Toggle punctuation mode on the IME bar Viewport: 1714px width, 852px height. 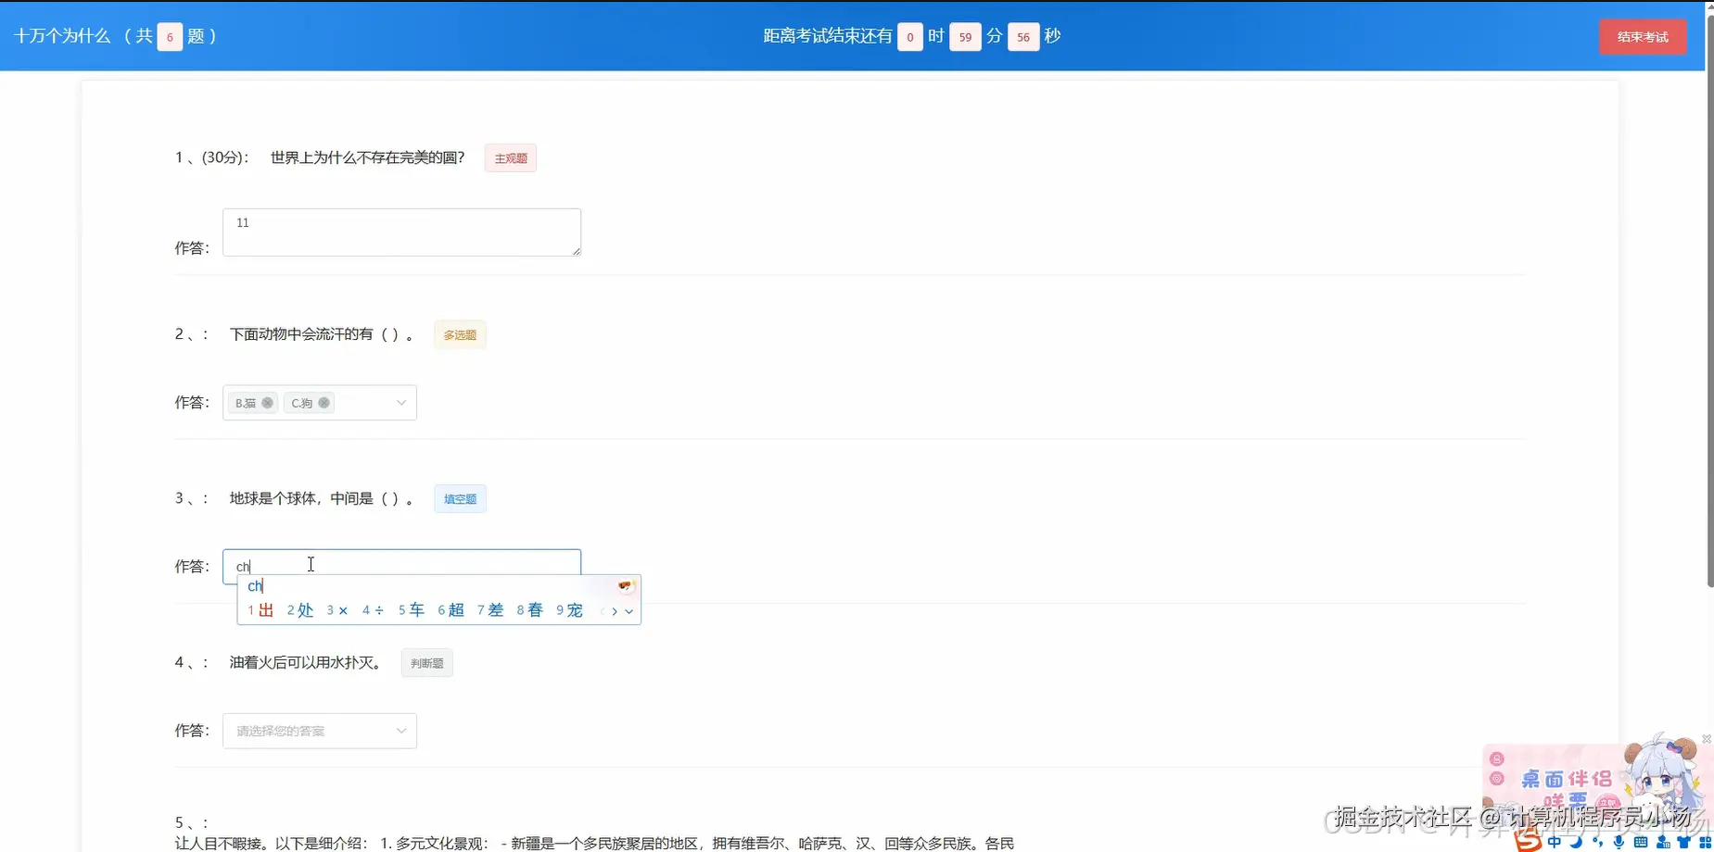pyautogui.click(x=1597, y=841)
